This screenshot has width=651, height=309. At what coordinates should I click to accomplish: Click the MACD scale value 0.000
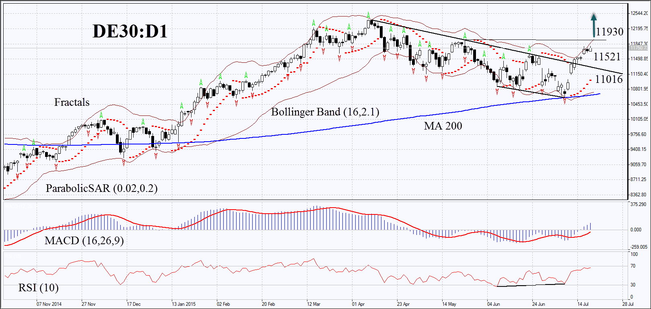[636, 230]
